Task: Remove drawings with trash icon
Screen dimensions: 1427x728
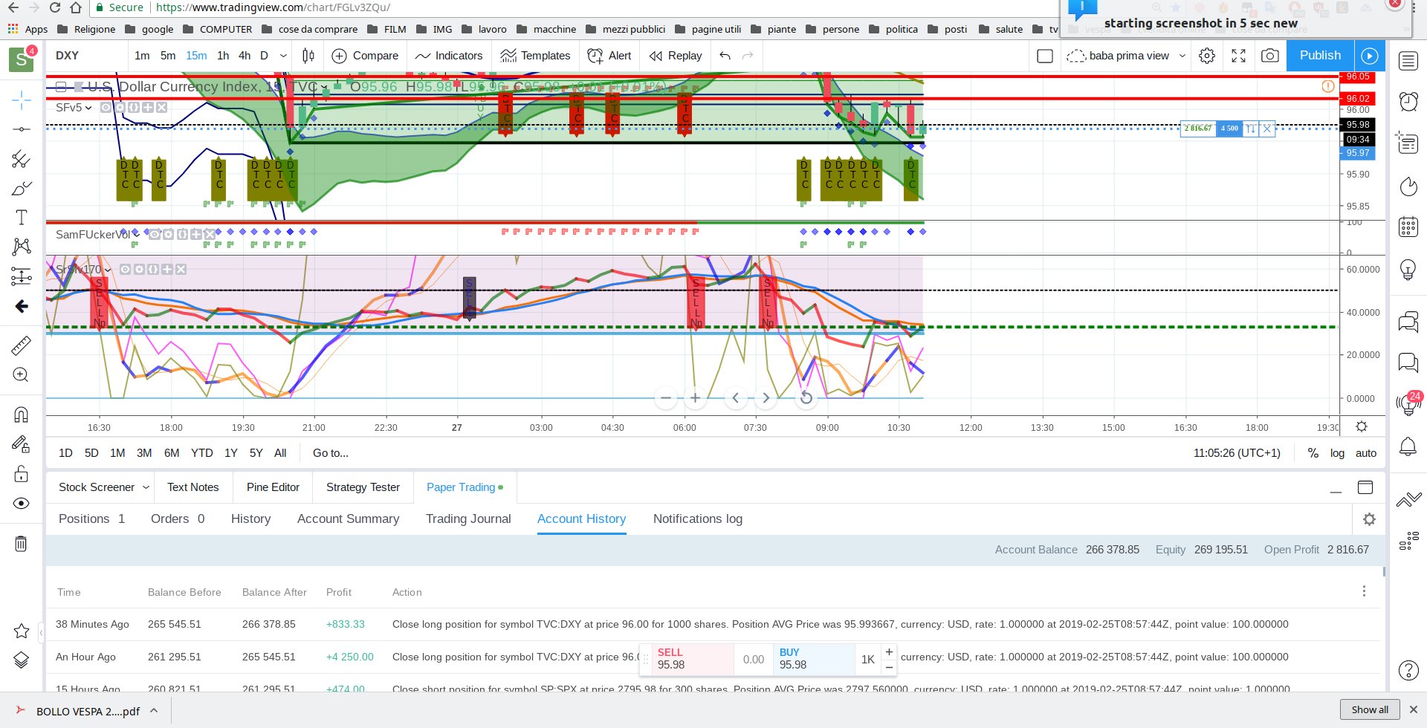Action: 22,544
